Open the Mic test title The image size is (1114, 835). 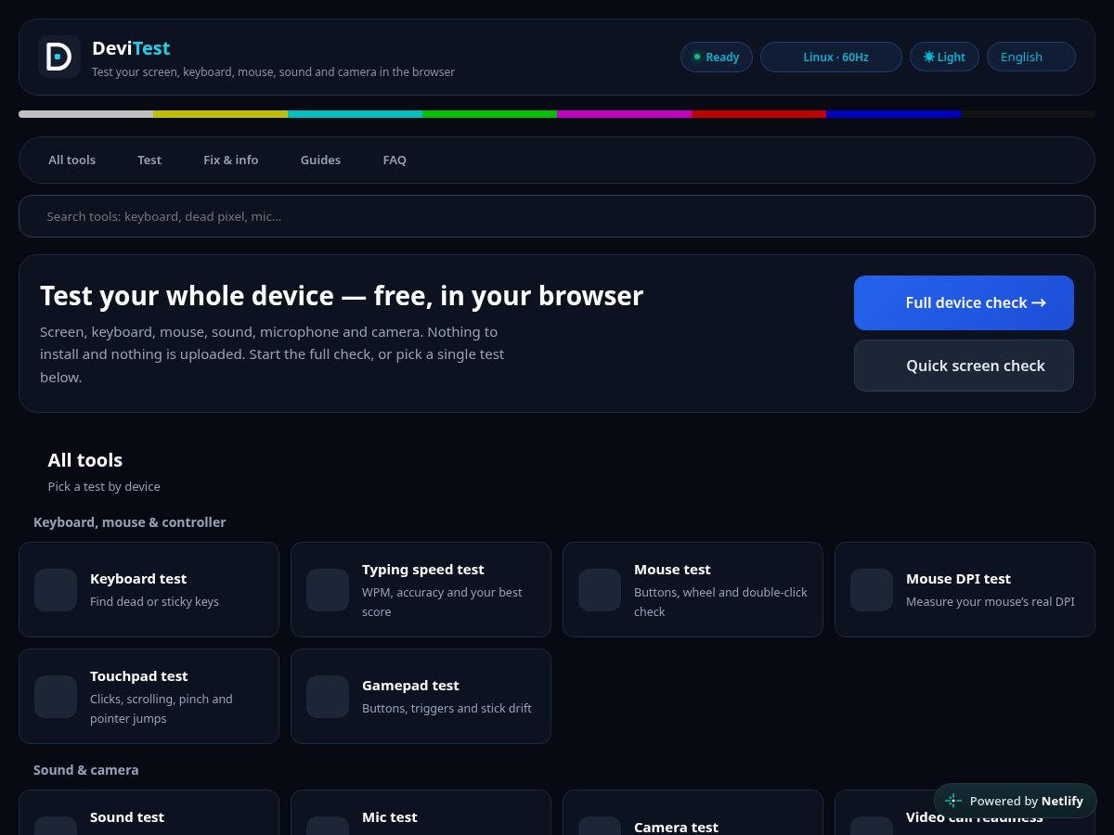coord(390,817)
